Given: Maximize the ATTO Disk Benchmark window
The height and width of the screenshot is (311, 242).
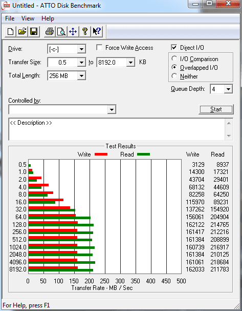Looking at the screenshot, I should (209, 4).
